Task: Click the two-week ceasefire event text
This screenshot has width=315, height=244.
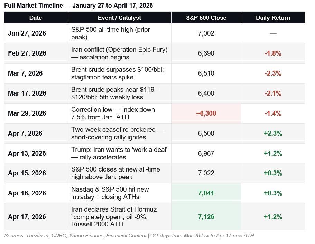Action: pyautogui.click(x=118, y=134)
